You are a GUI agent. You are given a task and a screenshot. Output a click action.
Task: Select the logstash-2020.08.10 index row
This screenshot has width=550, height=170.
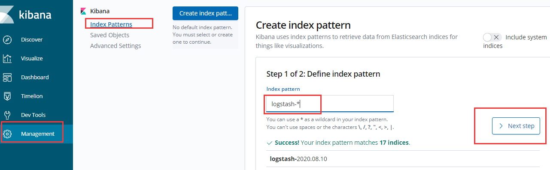(403, 159)
